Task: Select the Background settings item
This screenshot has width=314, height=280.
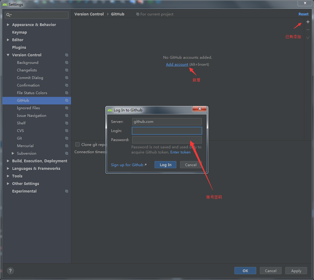Action: 28,62
